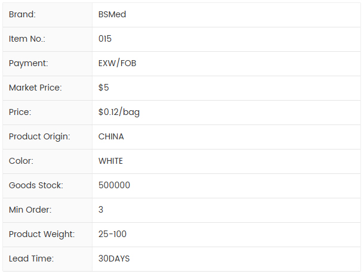This screenshot has width=364, height=274.
Task: Select the 500000 stock value
Action: click(114, 185)
